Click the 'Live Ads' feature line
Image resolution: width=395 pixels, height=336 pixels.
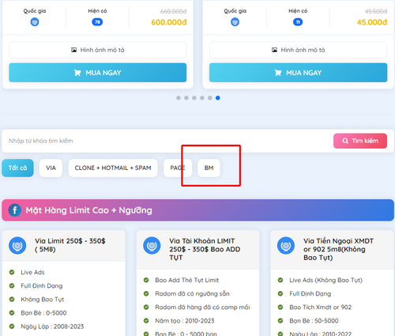32,272
